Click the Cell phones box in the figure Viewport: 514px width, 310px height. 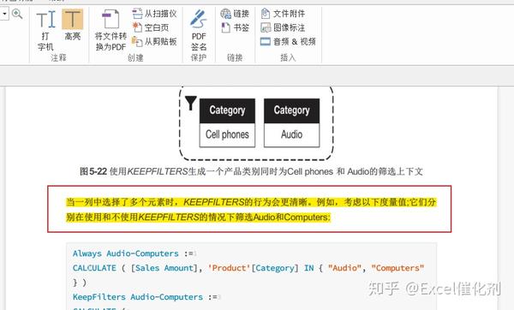click(x=227, y=134)
